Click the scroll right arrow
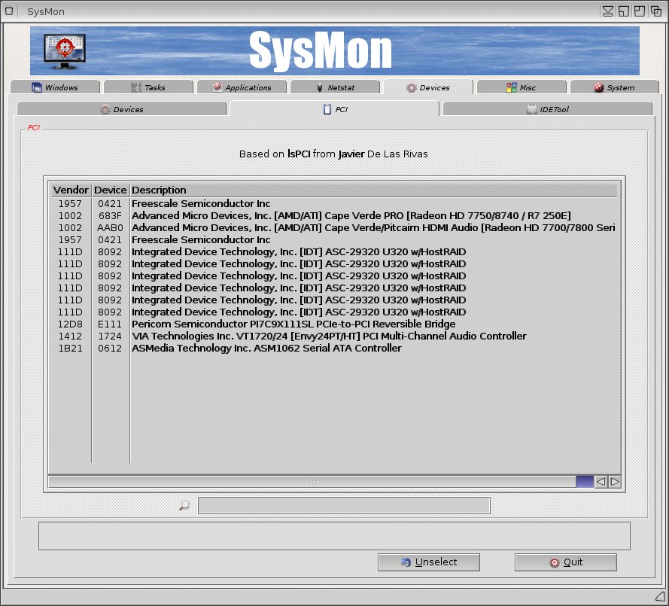Screen dimensions: 669x606 tap(614, 481)
